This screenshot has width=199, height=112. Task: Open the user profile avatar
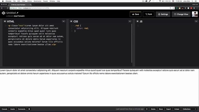coord(195,14)
